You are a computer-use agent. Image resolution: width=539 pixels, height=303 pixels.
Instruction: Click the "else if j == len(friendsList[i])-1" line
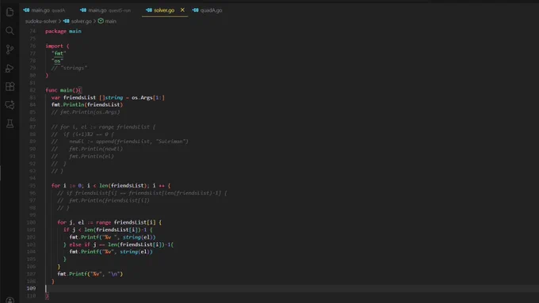pyautogui.click(x=118, y=244)
